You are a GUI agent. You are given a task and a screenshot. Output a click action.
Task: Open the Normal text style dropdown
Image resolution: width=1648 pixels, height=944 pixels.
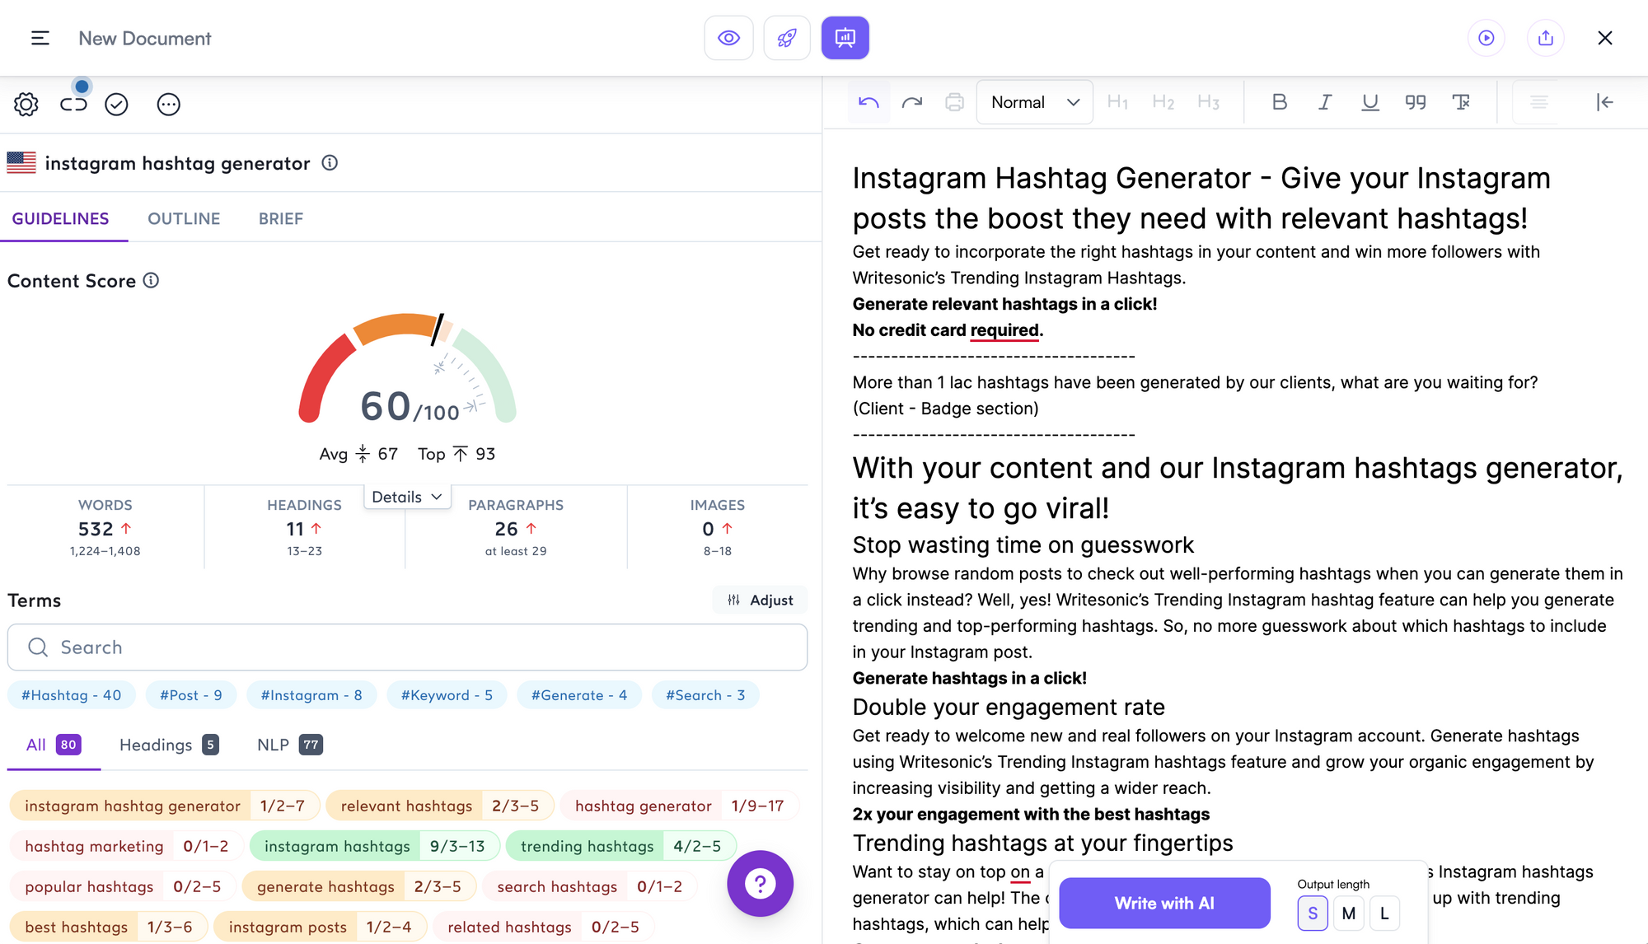(x=1034, y=102)
